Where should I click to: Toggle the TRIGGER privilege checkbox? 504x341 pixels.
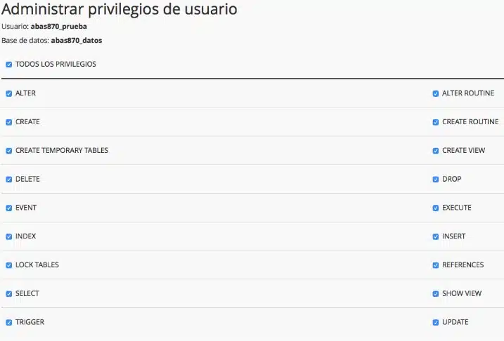coord(9,323)
